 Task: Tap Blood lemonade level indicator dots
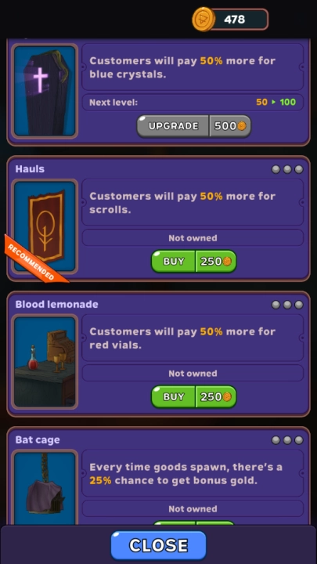[287, 305]
